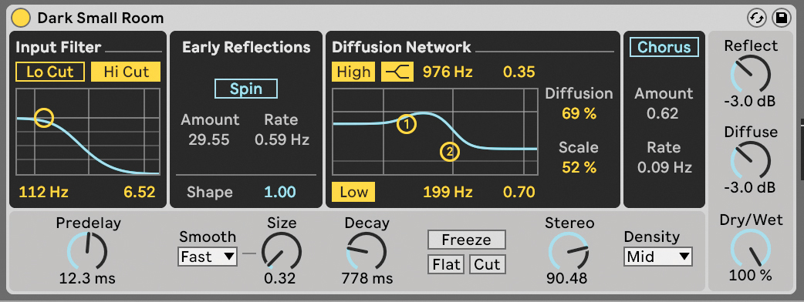Click the 199 Hz low frequency value
804x302 pixels.
[x=447, y=193]
